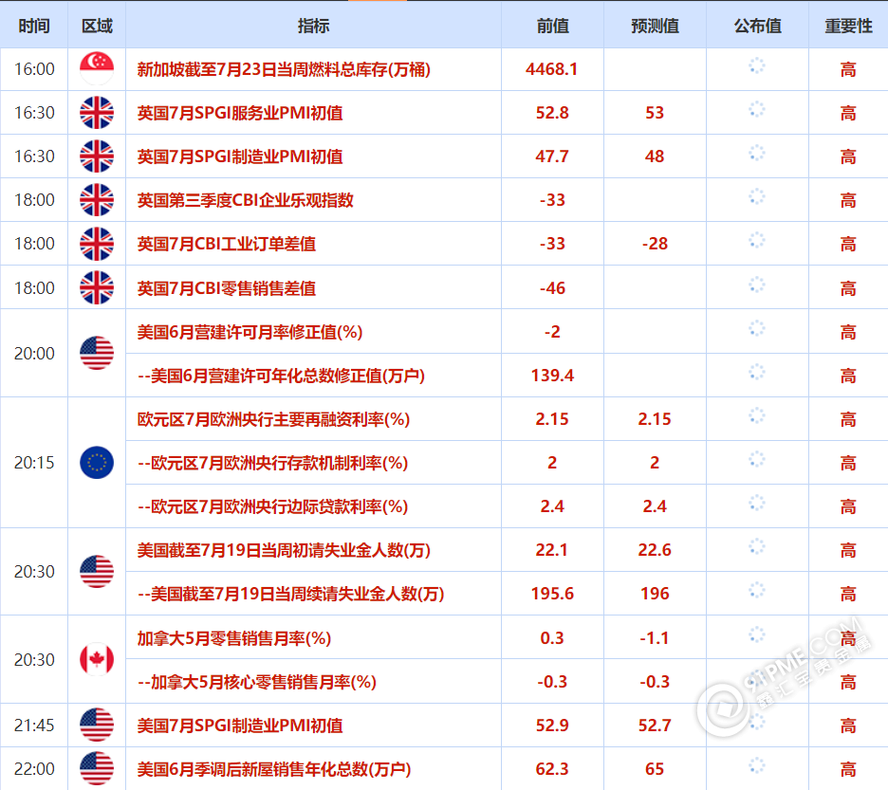The width and height of the screenshot is (888, 790).
Task: Click forecast value -28
Action: (655, 244)
